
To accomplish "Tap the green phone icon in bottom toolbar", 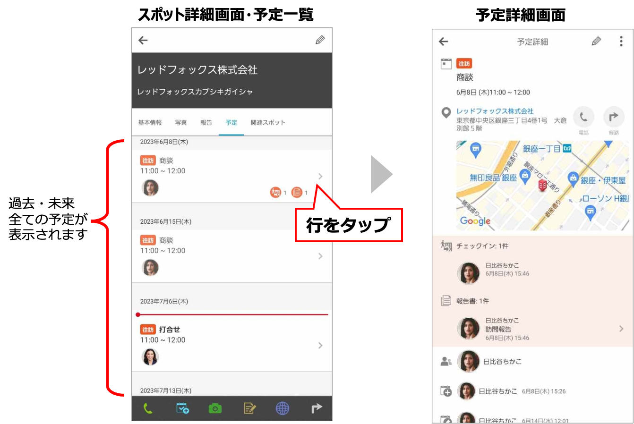I will tap(148, 408).
